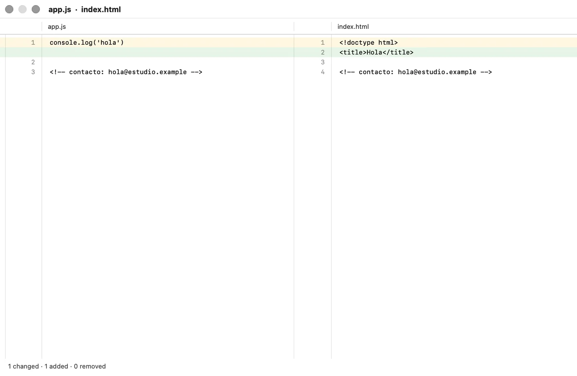Click the contacto comment in the index.html pane
This screenshot has height=376, width=577.
tap(415, 72)
